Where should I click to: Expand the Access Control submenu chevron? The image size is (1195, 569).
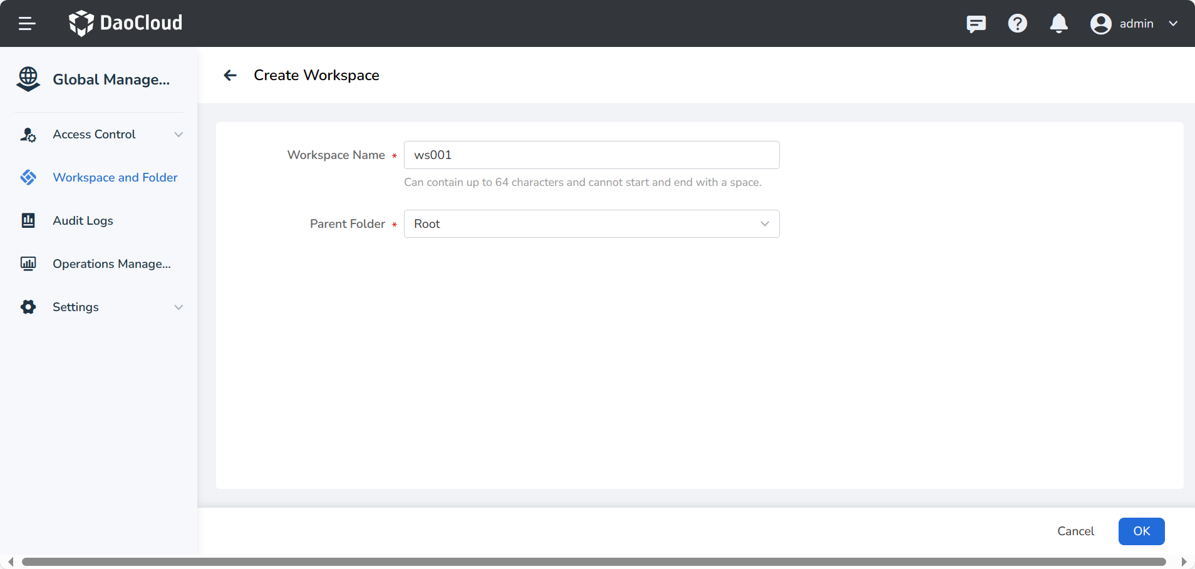point(178,135)
